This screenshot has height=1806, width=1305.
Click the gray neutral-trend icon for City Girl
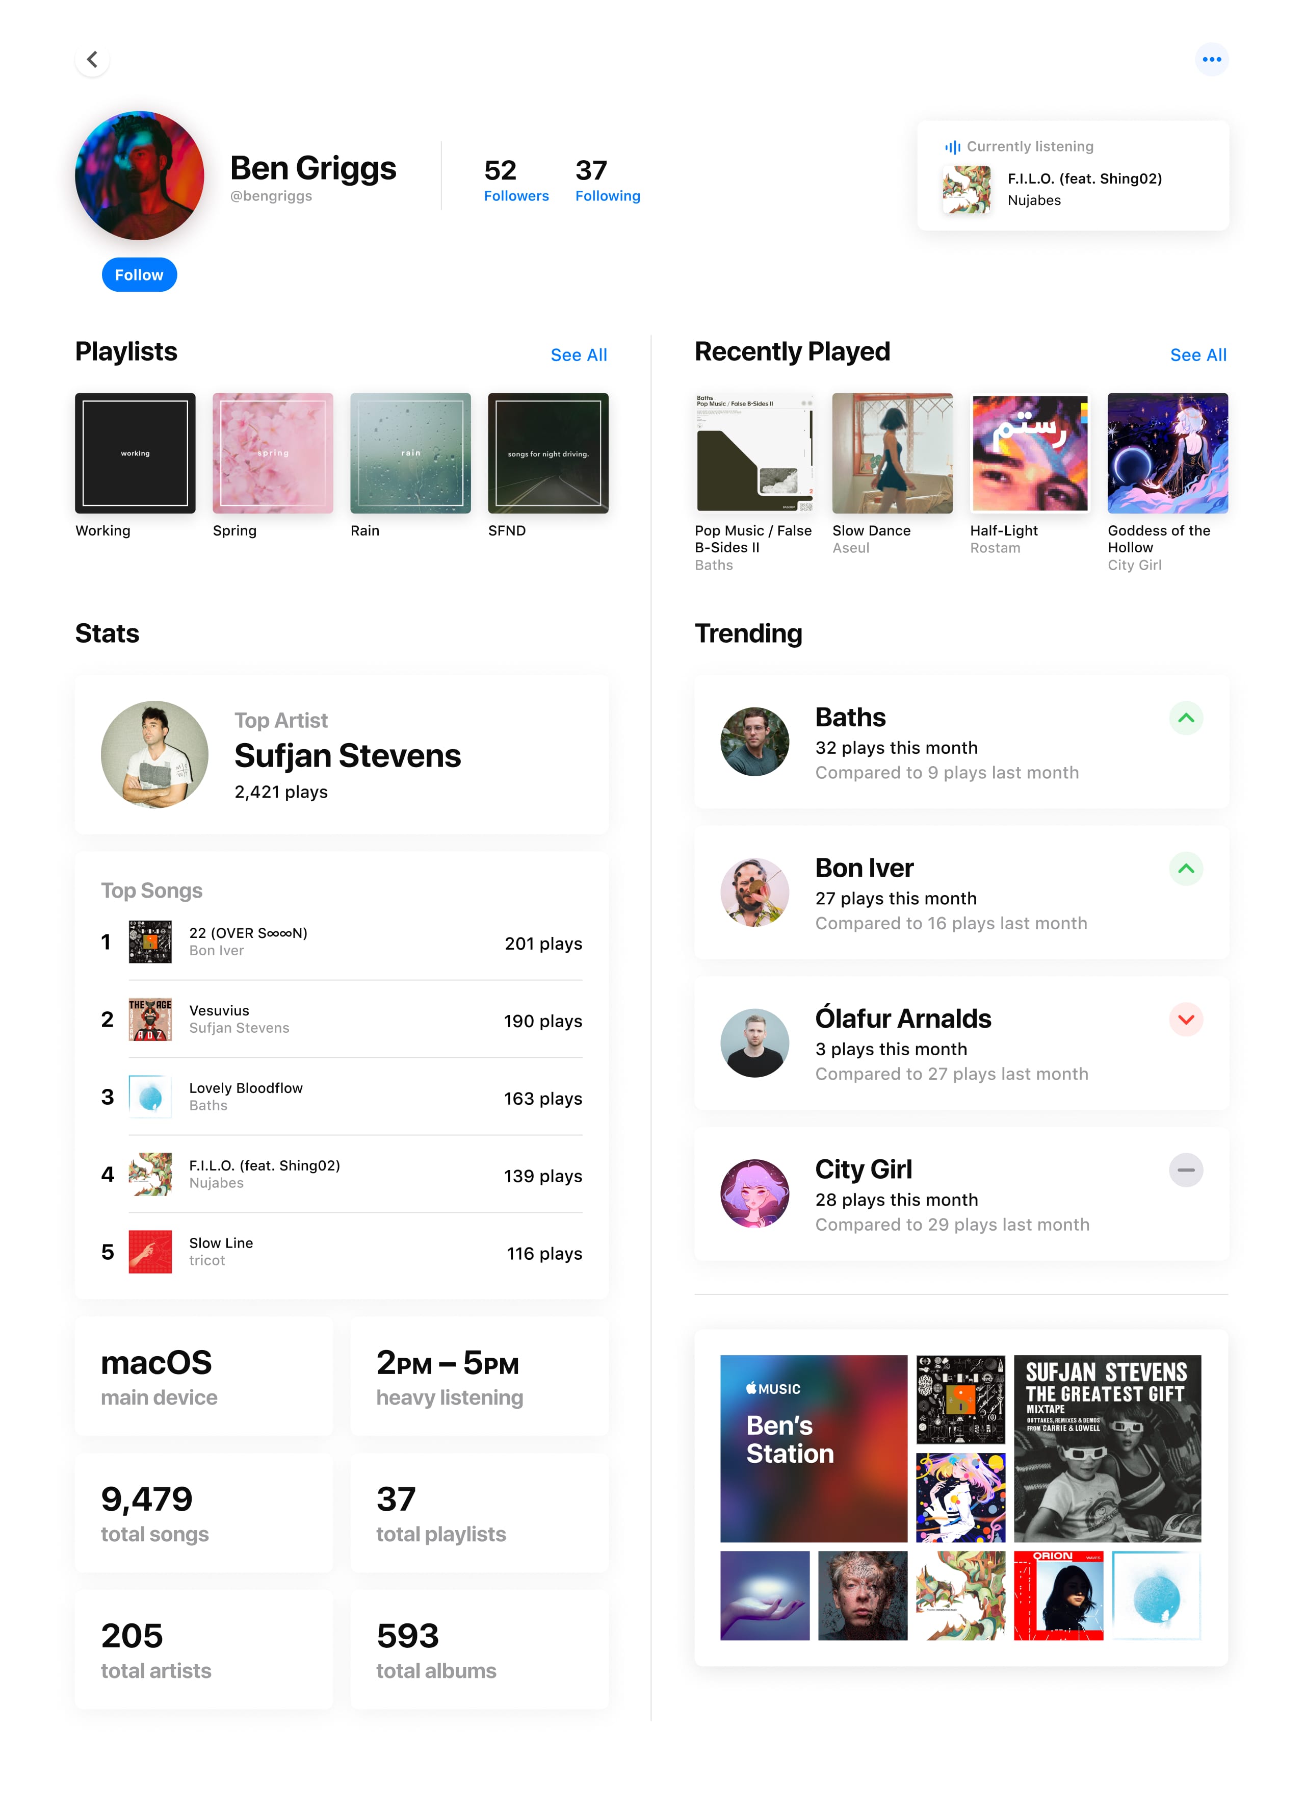click(x=1186, y=1170)
